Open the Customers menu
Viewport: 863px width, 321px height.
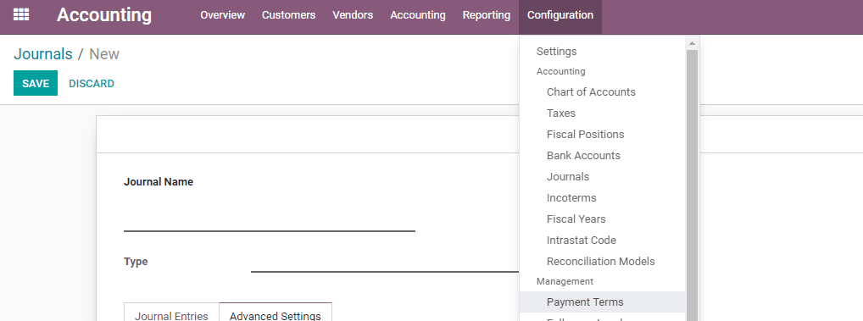(288, 15)
